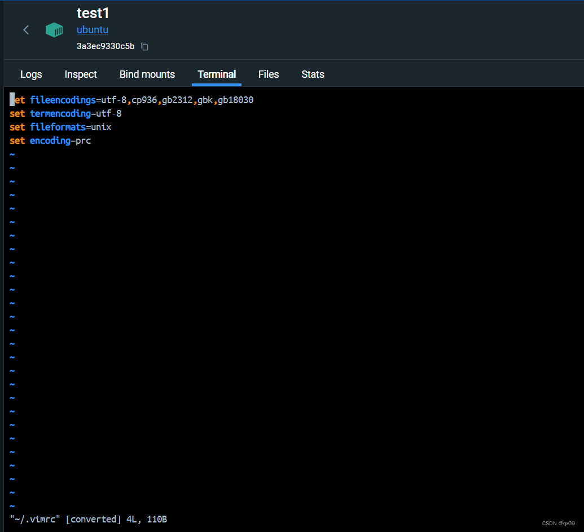Place cursor on set termencoding=utf-8
Viewport: 584px width, 532px height.
coord(65,113)
